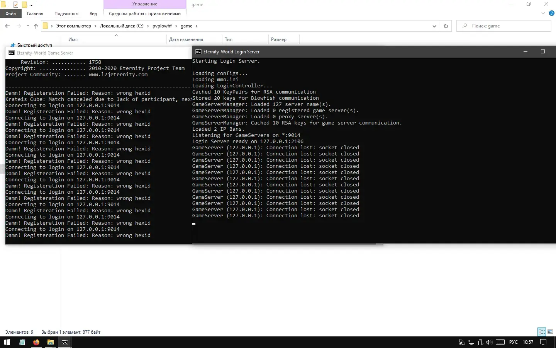This screenshot has height=348, width=556.
Task: Switch to the Вид ribbon tab
Action: (x=93, y=14)
